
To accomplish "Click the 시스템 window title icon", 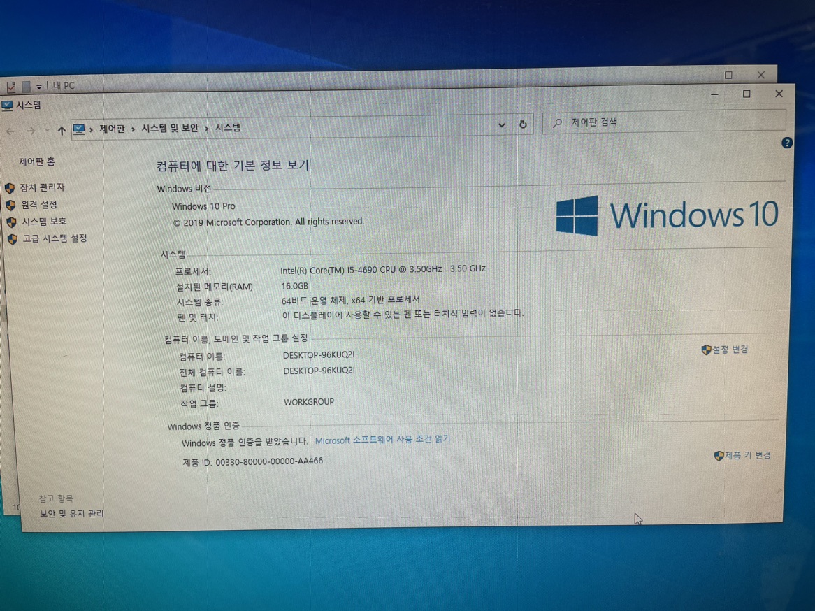I will pos(7,106).
